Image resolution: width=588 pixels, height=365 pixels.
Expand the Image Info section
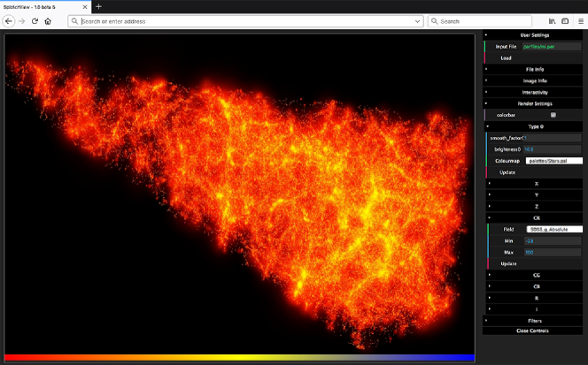(532, 80)
